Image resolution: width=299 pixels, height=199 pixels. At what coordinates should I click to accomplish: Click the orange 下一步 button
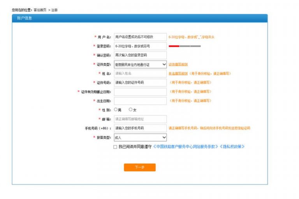coord(140,167)
